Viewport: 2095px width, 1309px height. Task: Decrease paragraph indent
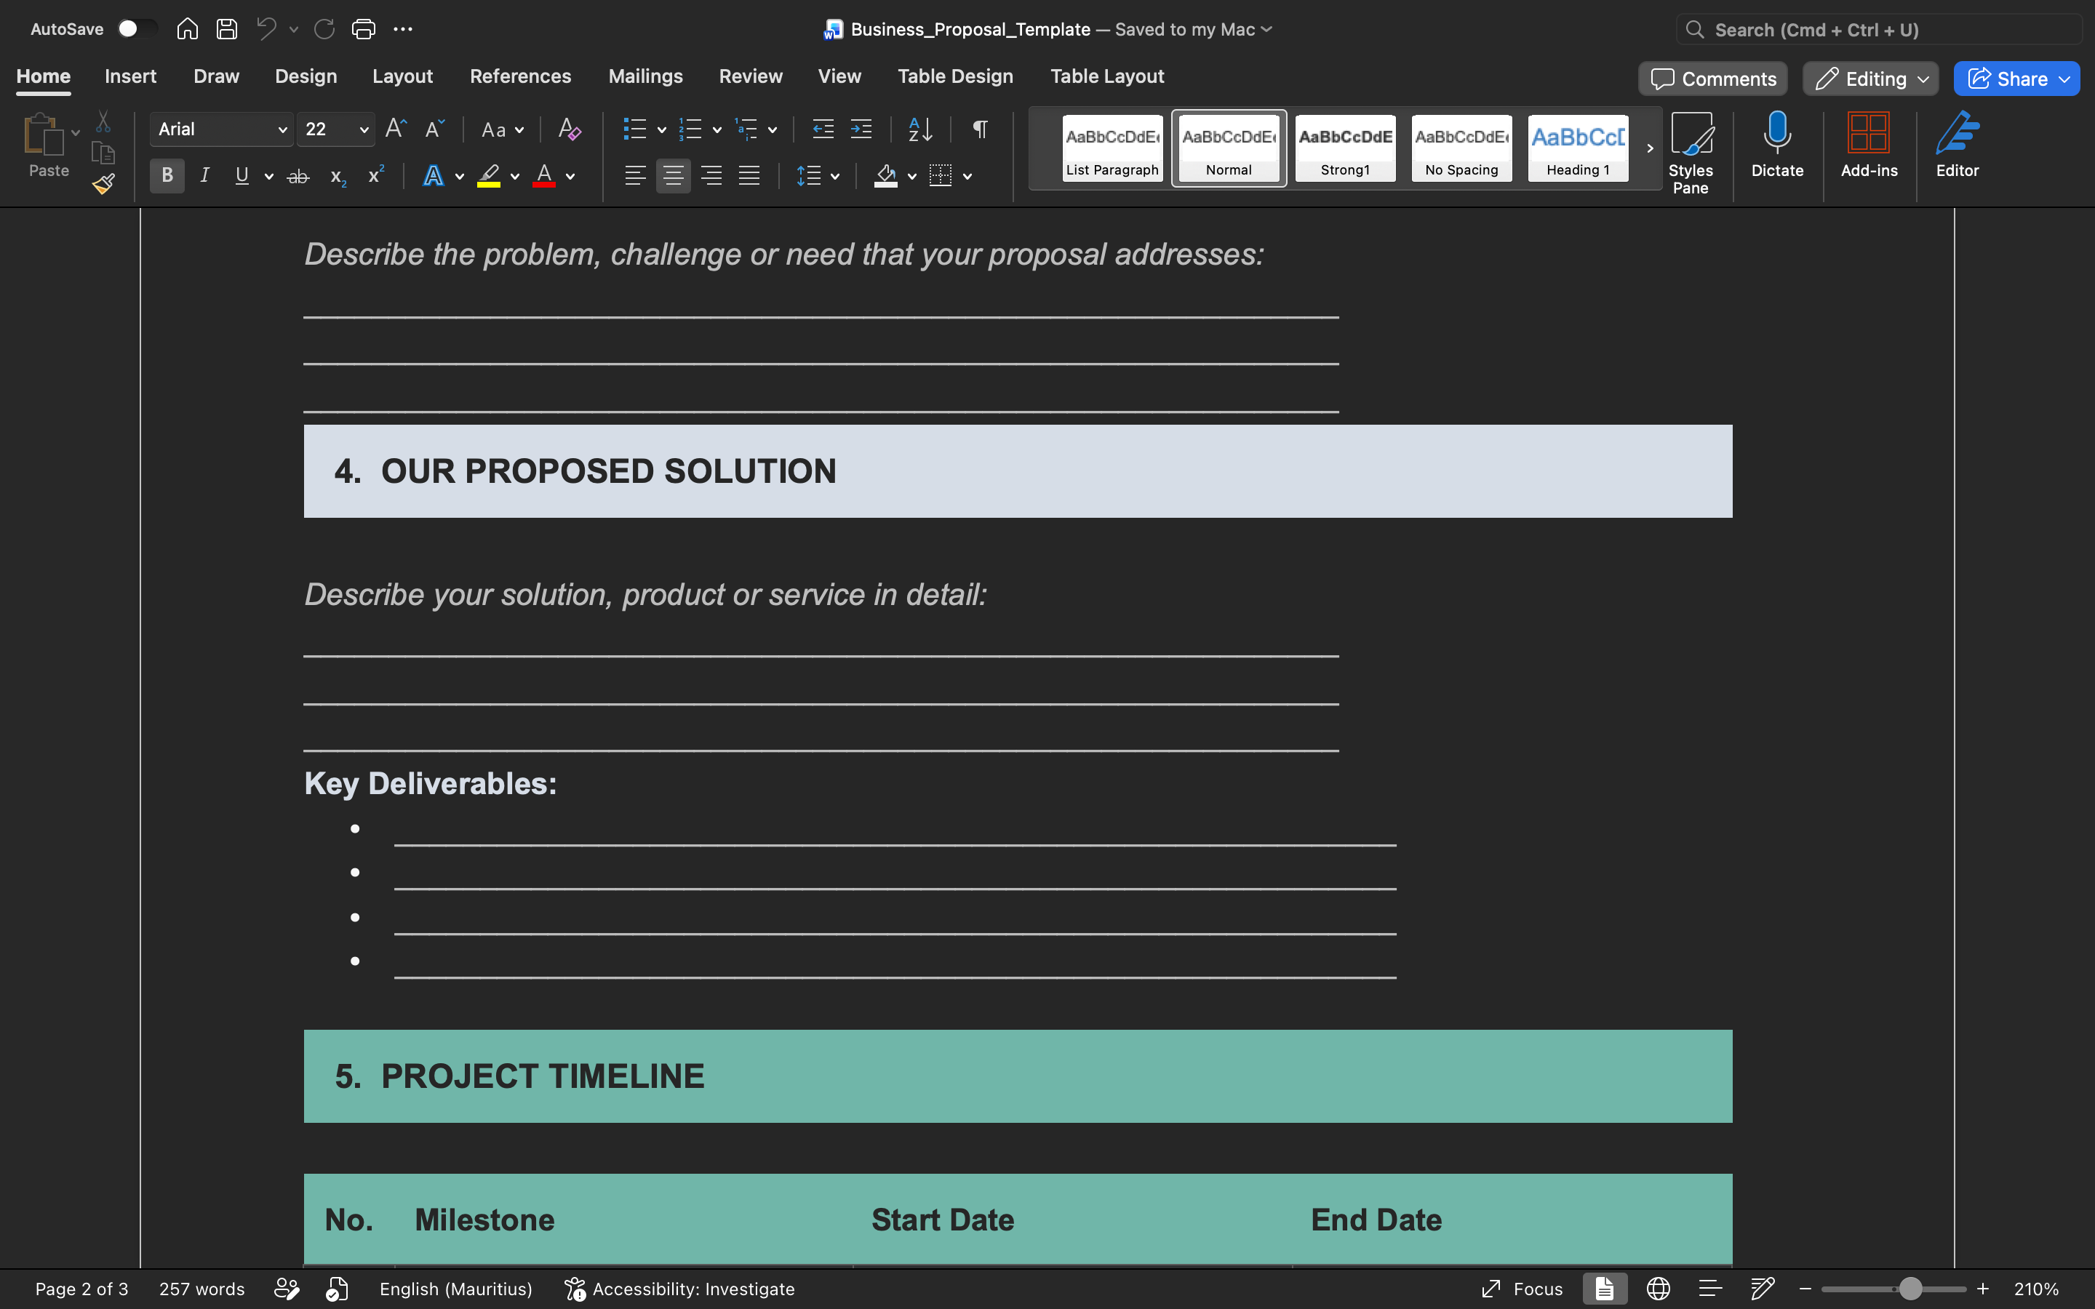click(823, 129)
